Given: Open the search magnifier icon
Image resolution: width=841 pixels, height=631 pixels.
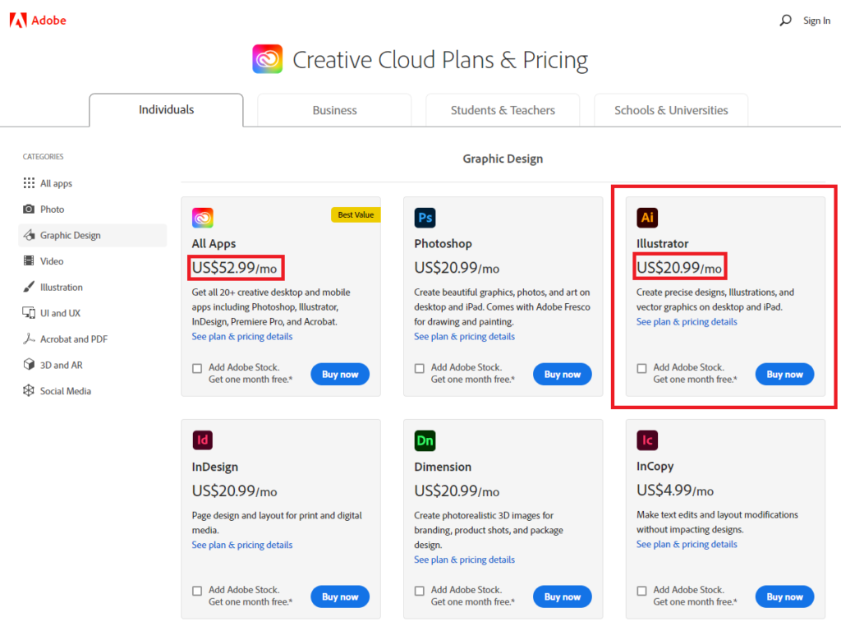Looking at the screenshot, I should (x=785, y=21).
